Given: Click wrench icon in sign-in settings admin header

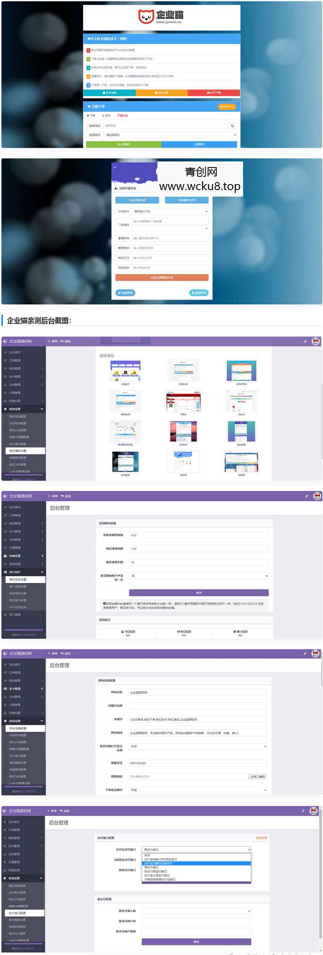Looking at the screenshot, I should click(x=306, y=496).
